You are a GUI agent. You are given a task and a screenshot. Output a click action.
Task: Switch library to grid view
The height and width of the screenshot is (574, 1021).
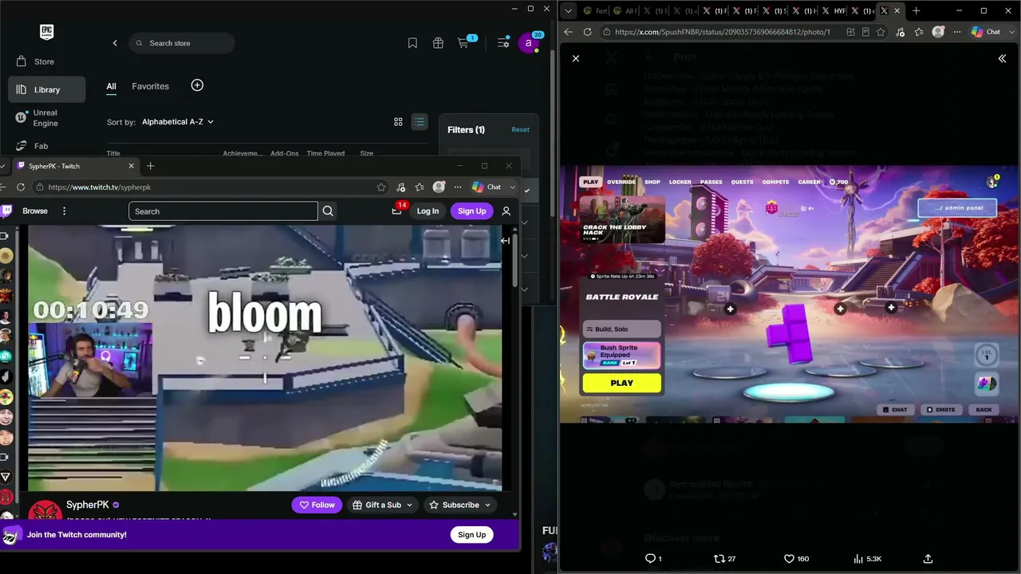398,122
